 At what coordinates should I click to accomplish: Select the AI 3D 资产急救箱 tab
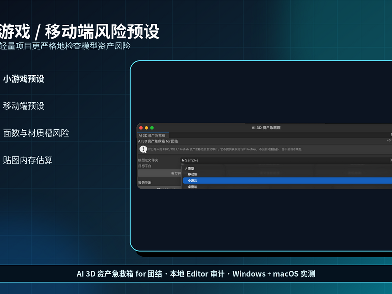tap(152, 135)
